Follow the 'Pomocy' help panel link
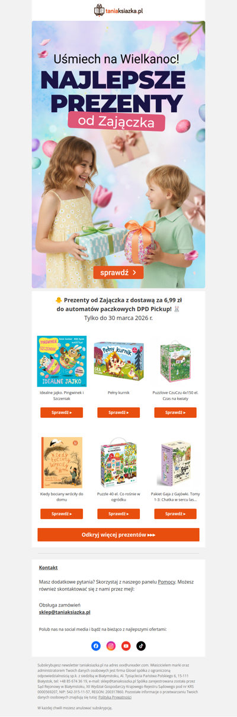The width and height of the screenshot is (237, 717). point(166,581)
